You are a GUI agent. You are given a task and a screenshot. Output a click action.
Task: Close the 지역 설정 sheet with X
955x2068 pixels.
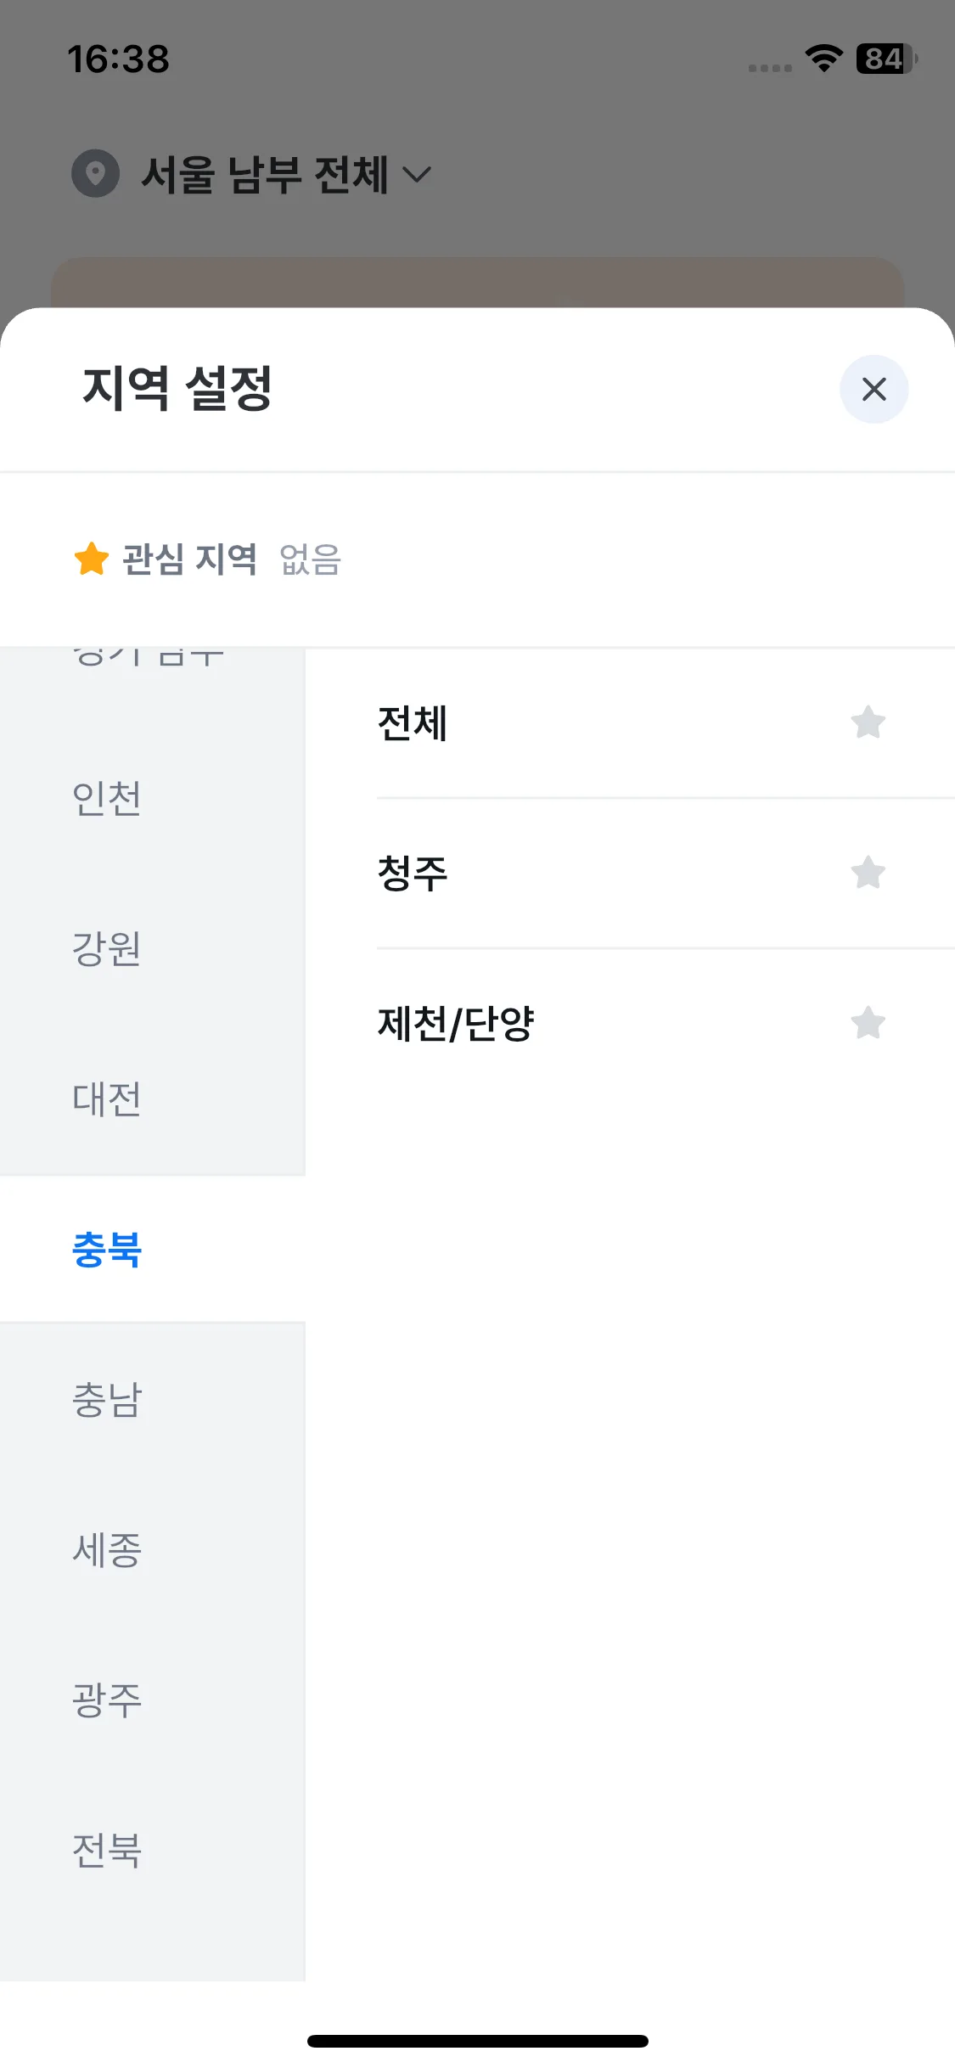pos(874,389)
